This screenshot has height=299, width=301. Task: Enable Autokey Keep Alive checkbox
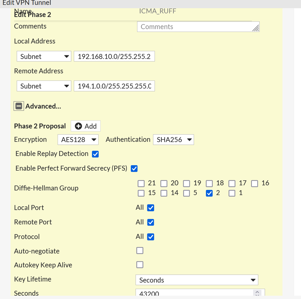[x=140, y=265]
